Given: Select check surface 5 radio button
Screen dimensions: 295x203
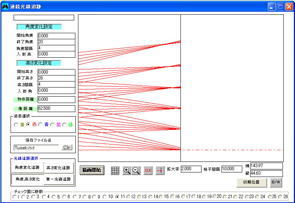Looking at the screenshot, I should coord(54,197).
